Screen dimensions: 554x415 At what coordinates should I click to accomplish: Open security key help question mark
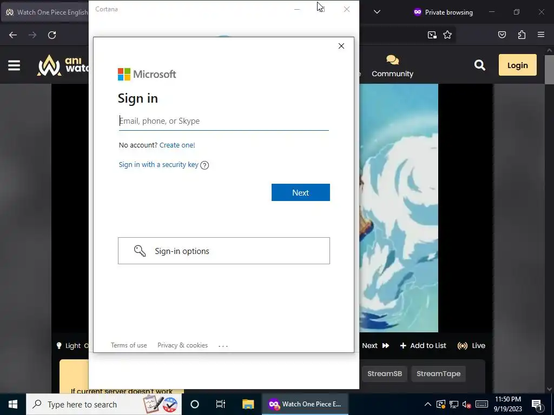point(205,165)
